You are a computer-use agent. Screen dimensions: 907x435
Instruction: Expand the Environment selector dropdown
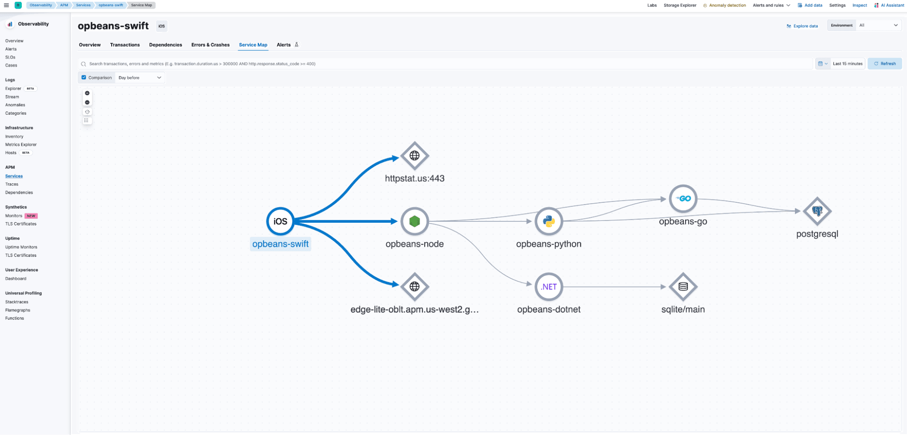click(878, 25)
